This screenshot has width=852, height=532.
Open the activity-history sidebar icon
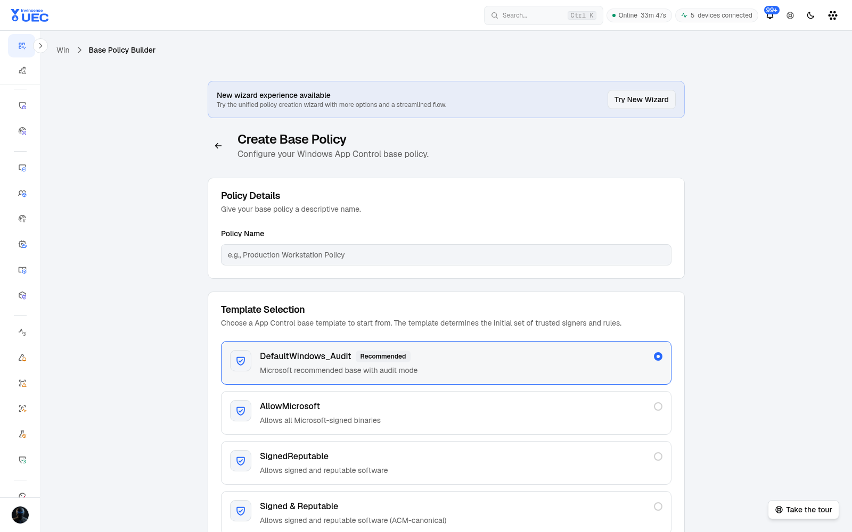(x=22, y=332)
